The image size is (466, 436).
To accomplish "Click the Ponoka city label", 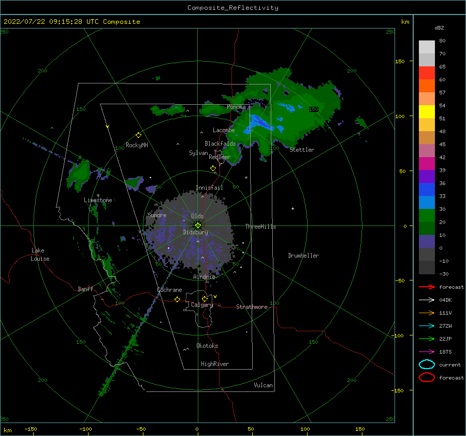I will [x=236, y=107].
